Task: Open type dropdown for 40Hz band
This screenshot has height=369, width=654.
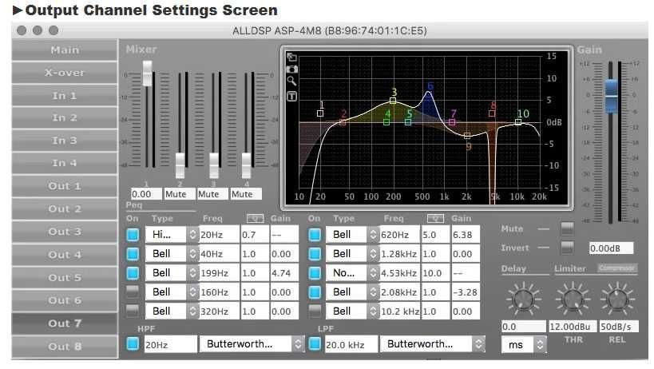Action: coord(172,253)
